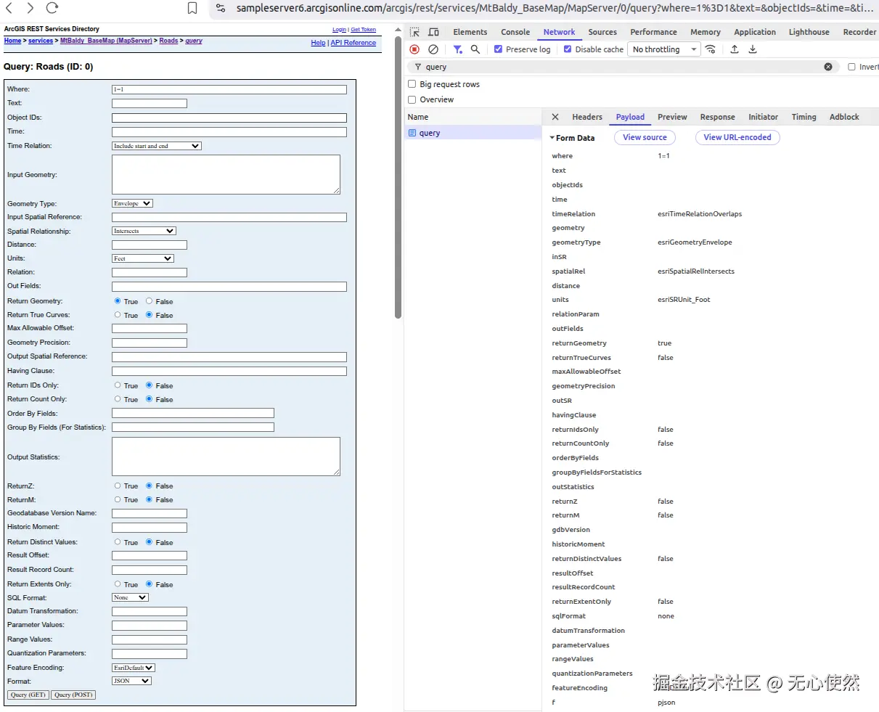Focus the Output Statistics text area

[x=226, y=457]
